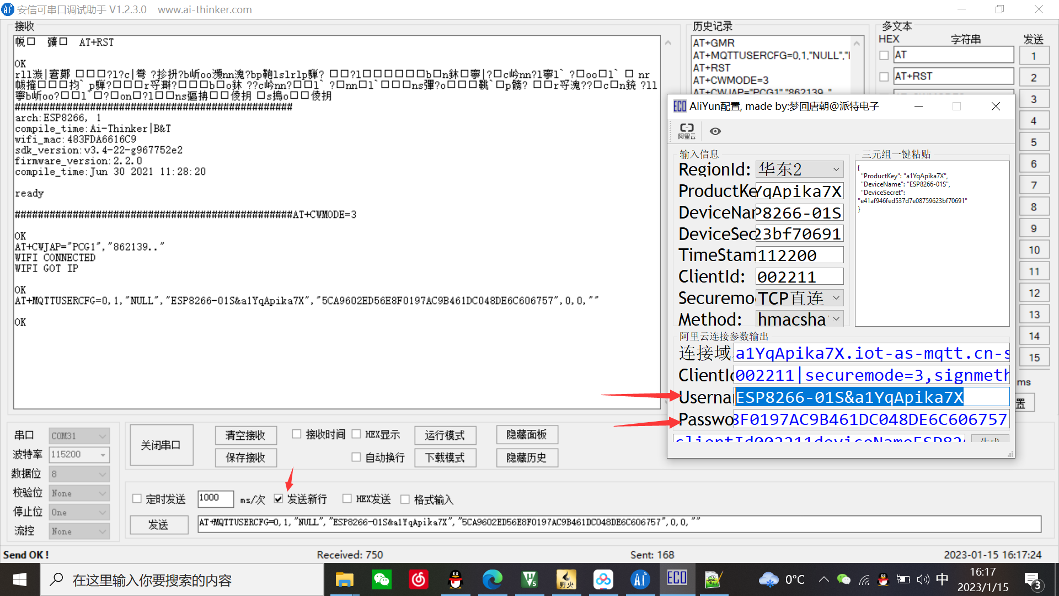Open the 数据位 dropdown
The width and height of the screenshot is (1059, 596).
[x=79, y=474]
